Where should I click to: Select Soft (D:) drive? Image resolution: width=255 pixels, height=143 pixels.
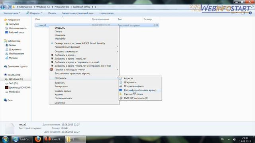12,83
